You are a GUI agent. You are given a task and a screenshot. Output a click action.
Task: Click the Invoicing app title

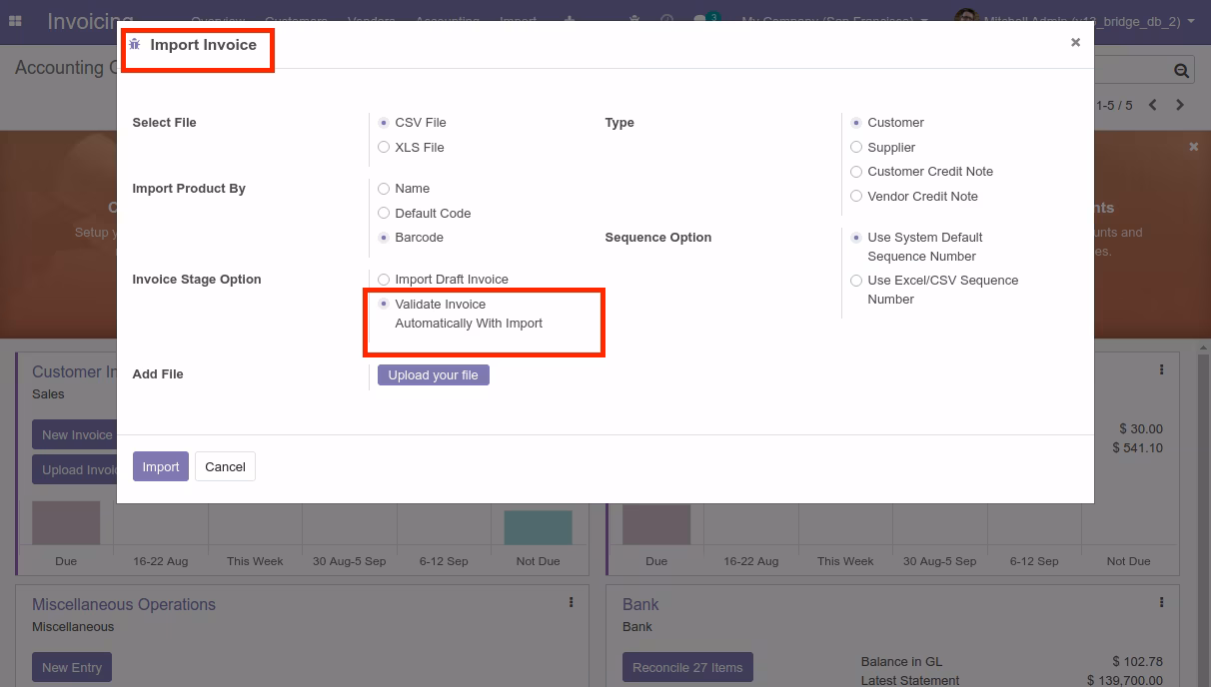pyautogui.click(x=90, y=21)
